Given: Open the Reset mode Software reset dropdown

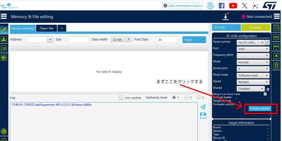Looking at the screenshot, I should coord(253,75).
